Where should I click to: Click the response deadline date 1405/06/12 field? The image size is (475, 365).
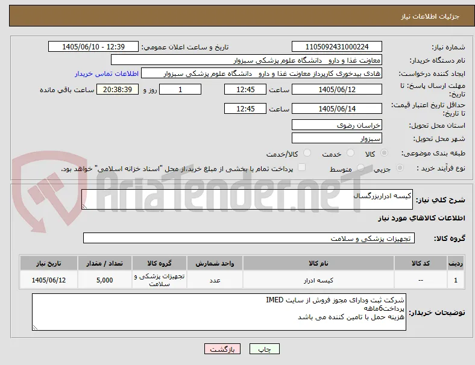(336, 90)
